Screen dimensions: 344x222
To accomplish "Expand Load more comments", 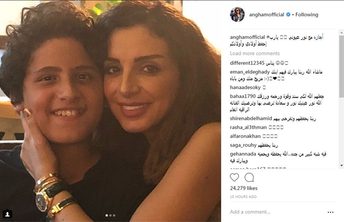I will pos(255,54).
